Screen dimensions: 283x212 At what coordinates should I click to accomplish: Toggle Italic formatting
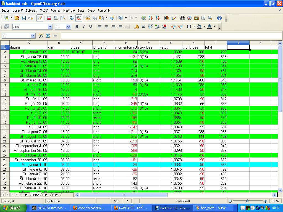click(83, 27)
